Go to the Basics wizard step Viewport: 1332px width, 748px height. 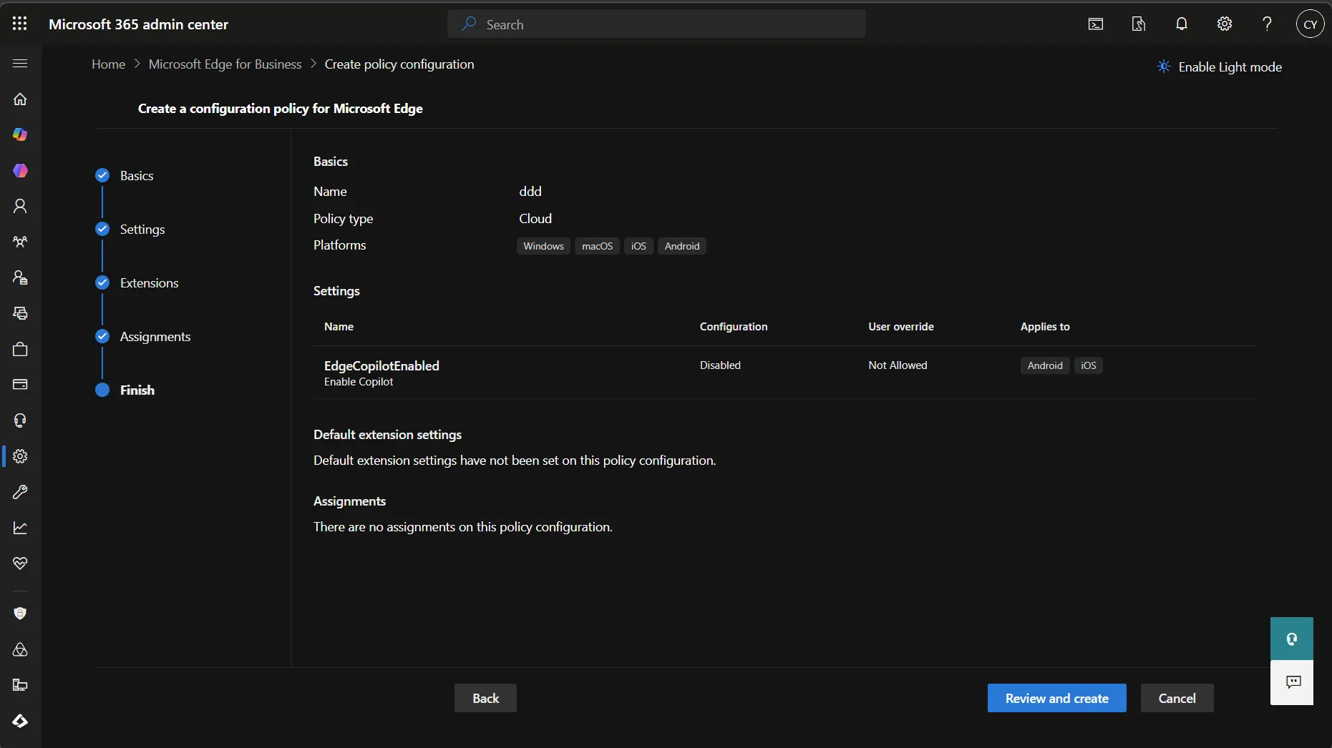[x=136, y=176]
